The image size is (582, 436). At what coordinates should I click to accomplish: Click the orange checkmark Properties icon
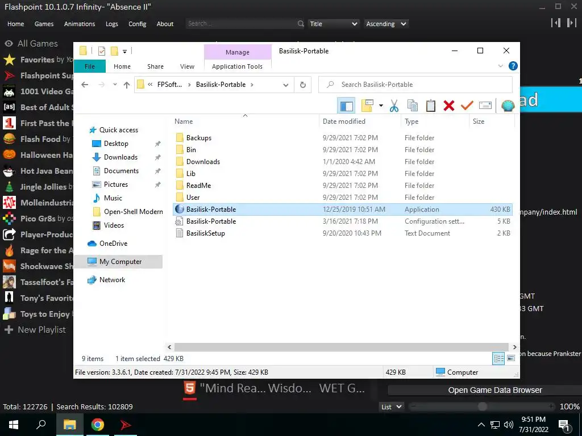(x=467, y=106)
